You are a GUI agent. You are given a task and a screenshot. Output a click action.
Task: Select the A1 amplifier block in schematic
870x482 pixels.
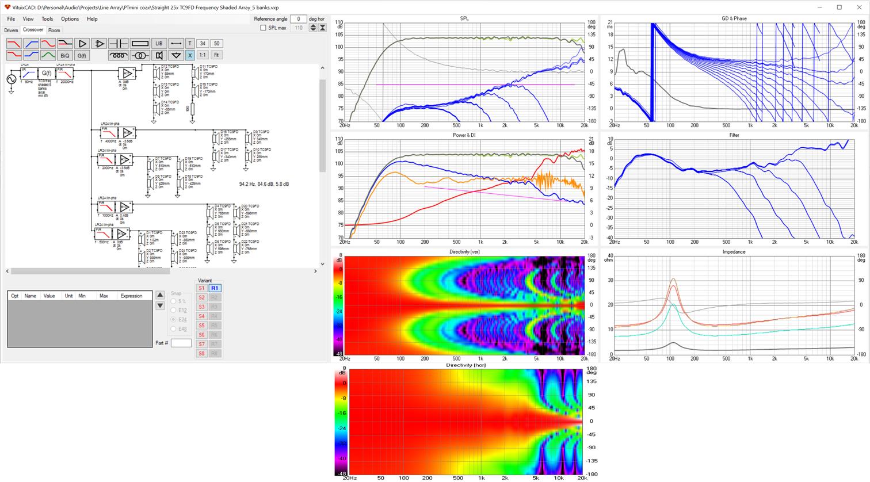click(127, 73)
